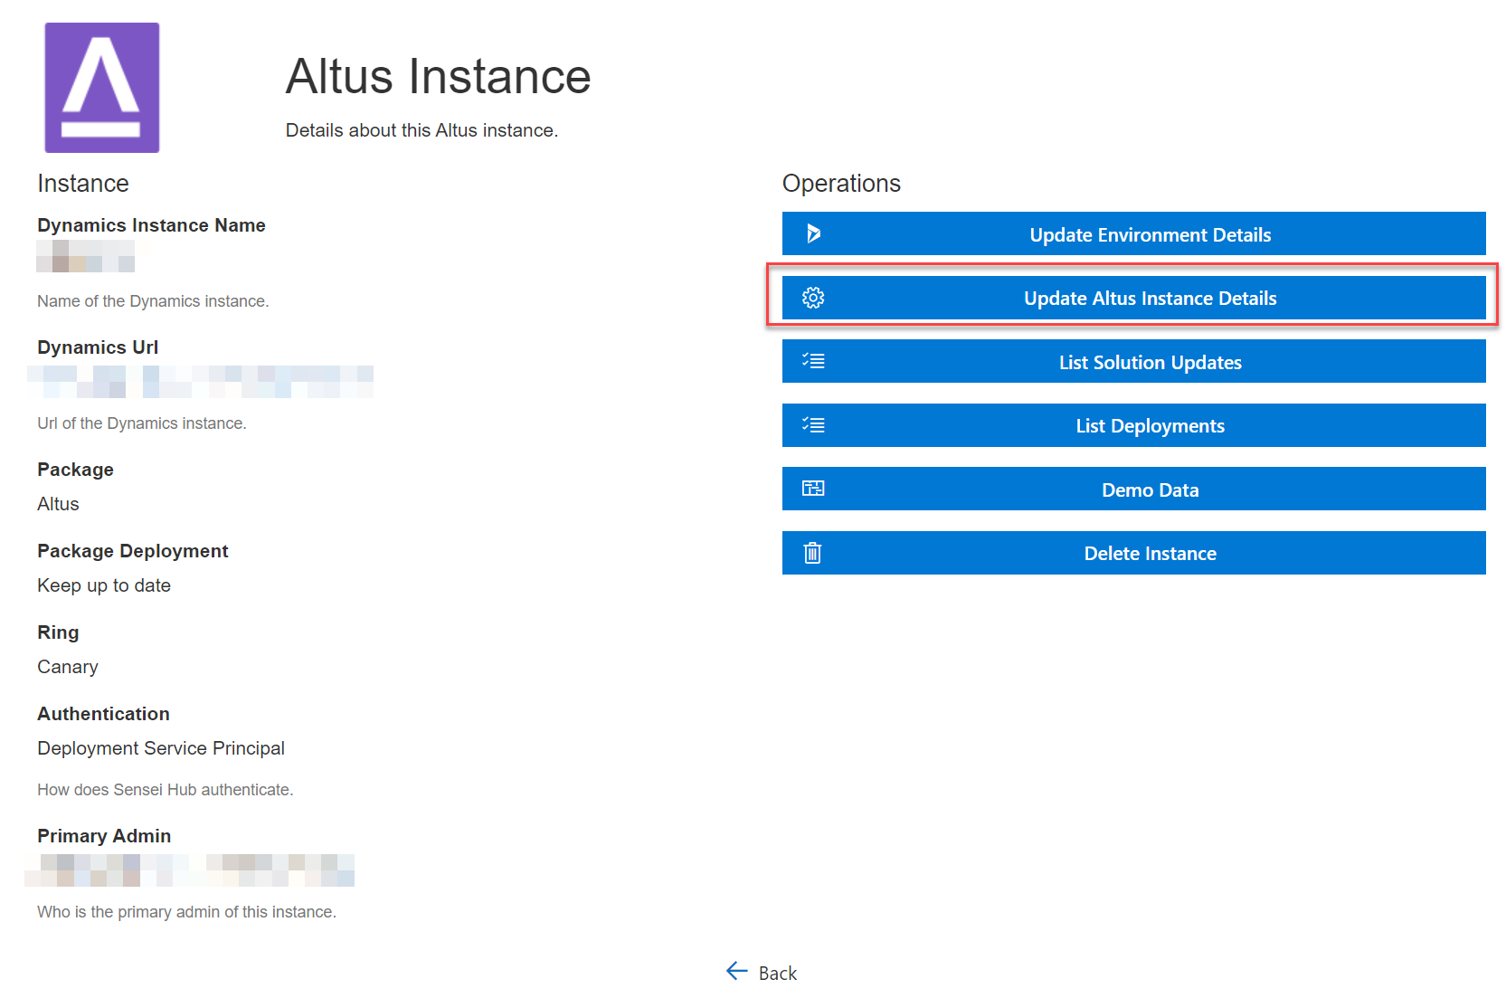
Task: Click the Dynamics Instance Name label
Action: click(x=151, y=225)
